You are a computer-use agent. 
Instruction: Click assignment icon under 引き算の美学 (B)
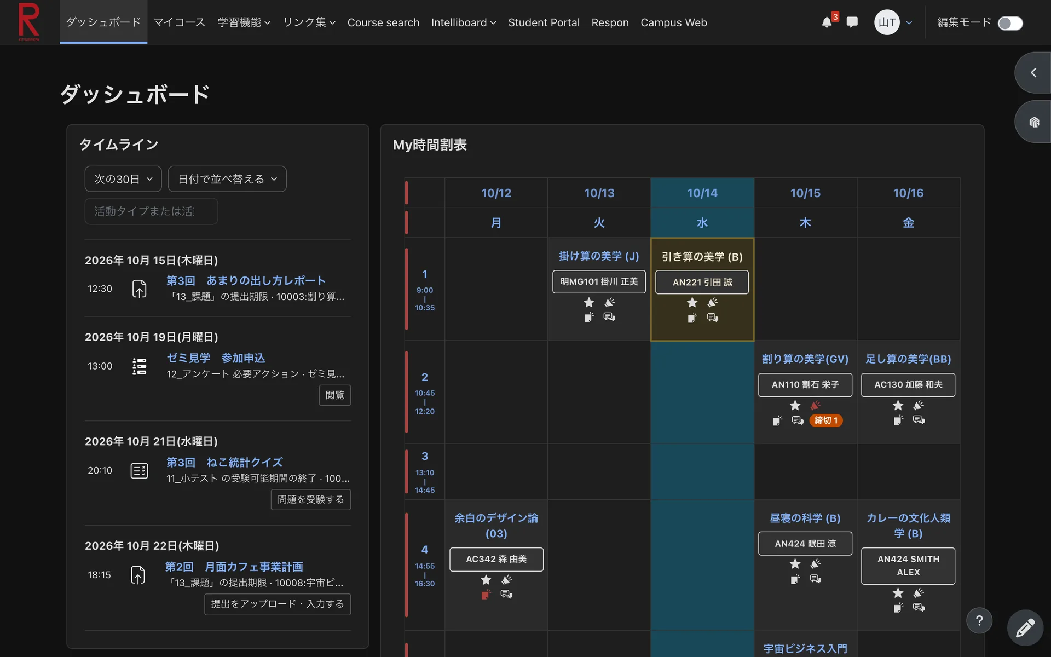tap(692, 318)
